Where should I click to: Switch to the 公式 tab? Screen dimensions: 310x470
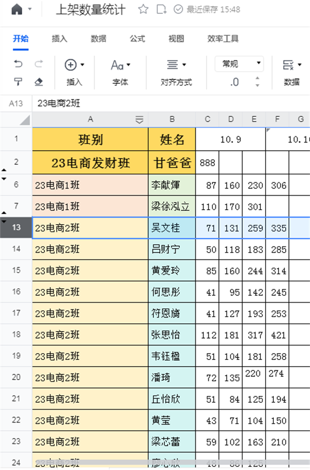click(137, 38)
